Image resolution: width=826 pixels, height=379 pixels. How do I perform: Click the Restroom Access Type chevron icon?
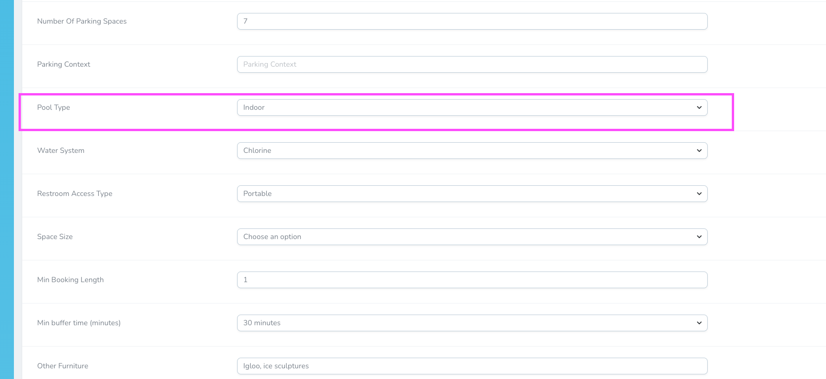[699, 193]
